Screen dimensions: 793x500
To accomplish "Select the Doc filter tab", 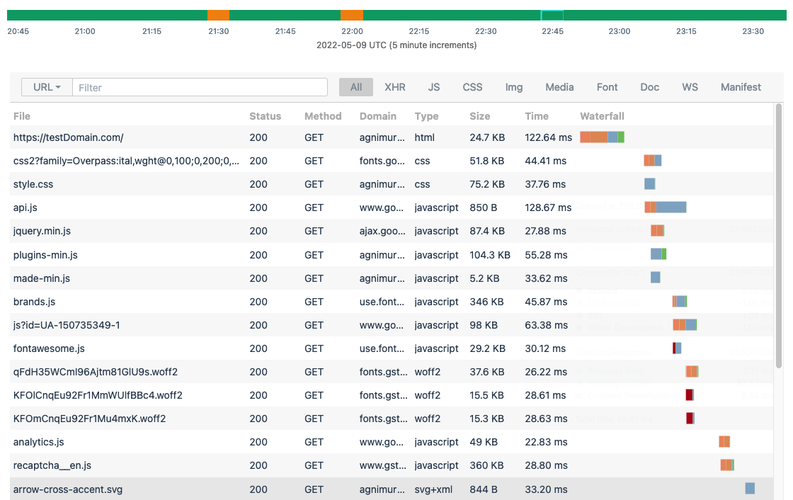I will click(649, 86).
